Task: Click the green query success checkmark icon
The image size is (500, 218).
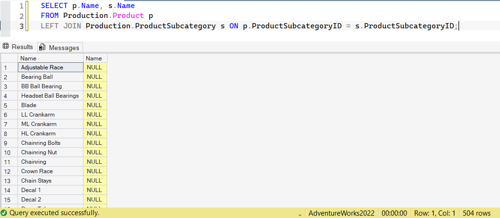Action: (x=4, y=213)
